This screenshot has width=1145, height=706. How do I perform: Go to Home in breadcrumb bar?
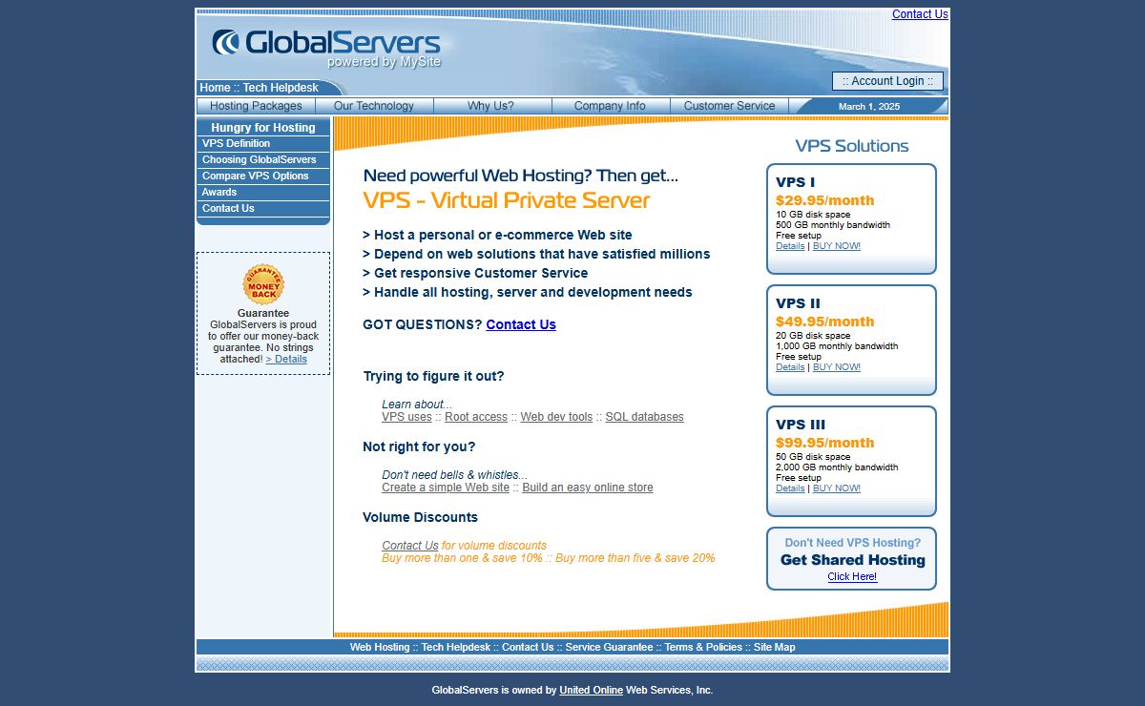pyautogui.click(x=215, y=88)
